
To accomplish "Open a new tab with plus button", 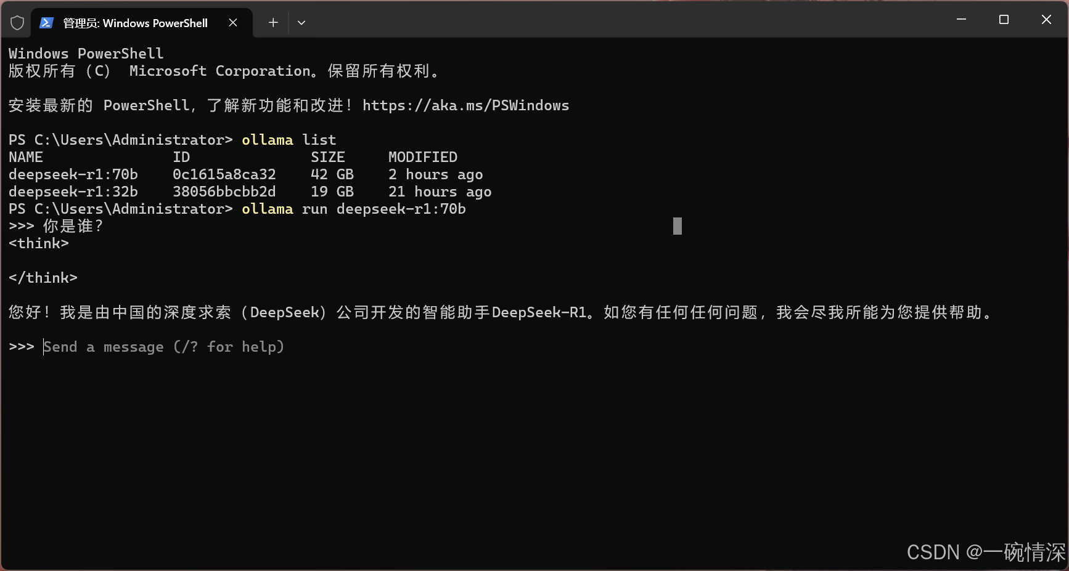I will click(x=273, y=23).
